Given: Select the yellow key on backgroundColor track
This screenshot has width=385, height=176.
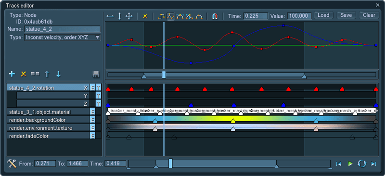Looking at the screenshot, I should [233, 121].
